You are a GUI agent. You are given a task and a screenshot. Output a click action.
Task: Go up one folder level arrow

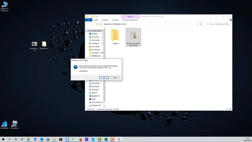[x=97, y=24]
